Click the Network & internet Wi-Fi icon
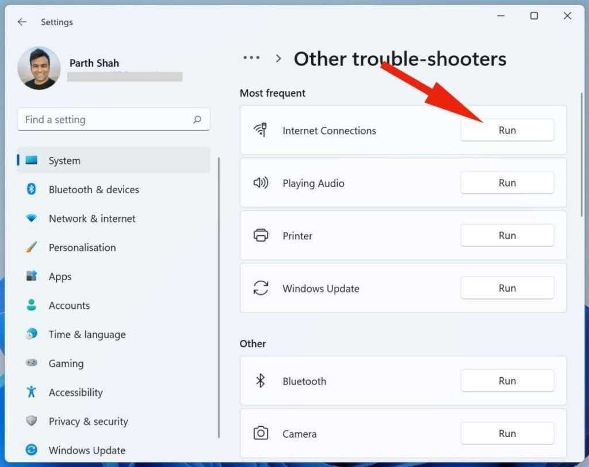The width and height of the screenshot is (589, 467). pyautogui.click(x=32, y=219)
